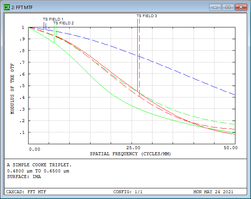Click the 'SURFACE: IMA' text
This screenshot has width=251, height=199.
coord(24,177)
